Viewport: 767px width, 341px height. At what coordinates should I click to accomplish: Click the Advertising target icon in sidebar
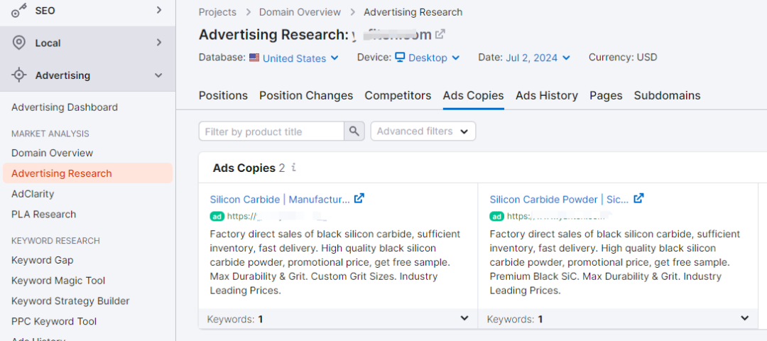(19, 75)
